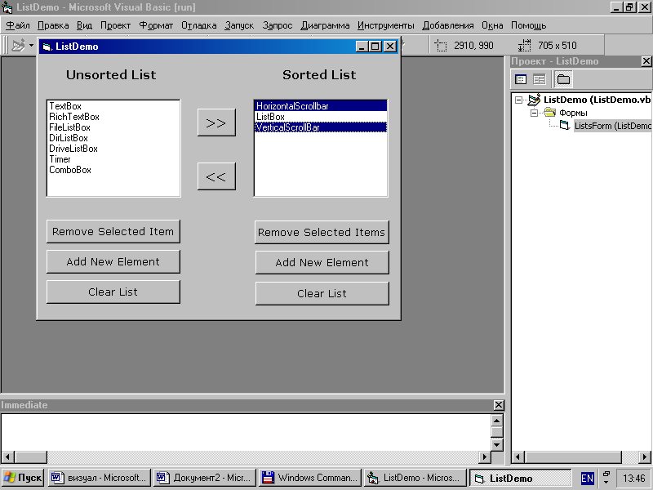Select ListsForm in the project tree
Viewport: 653px width, 490px height.
pos(612,126)
